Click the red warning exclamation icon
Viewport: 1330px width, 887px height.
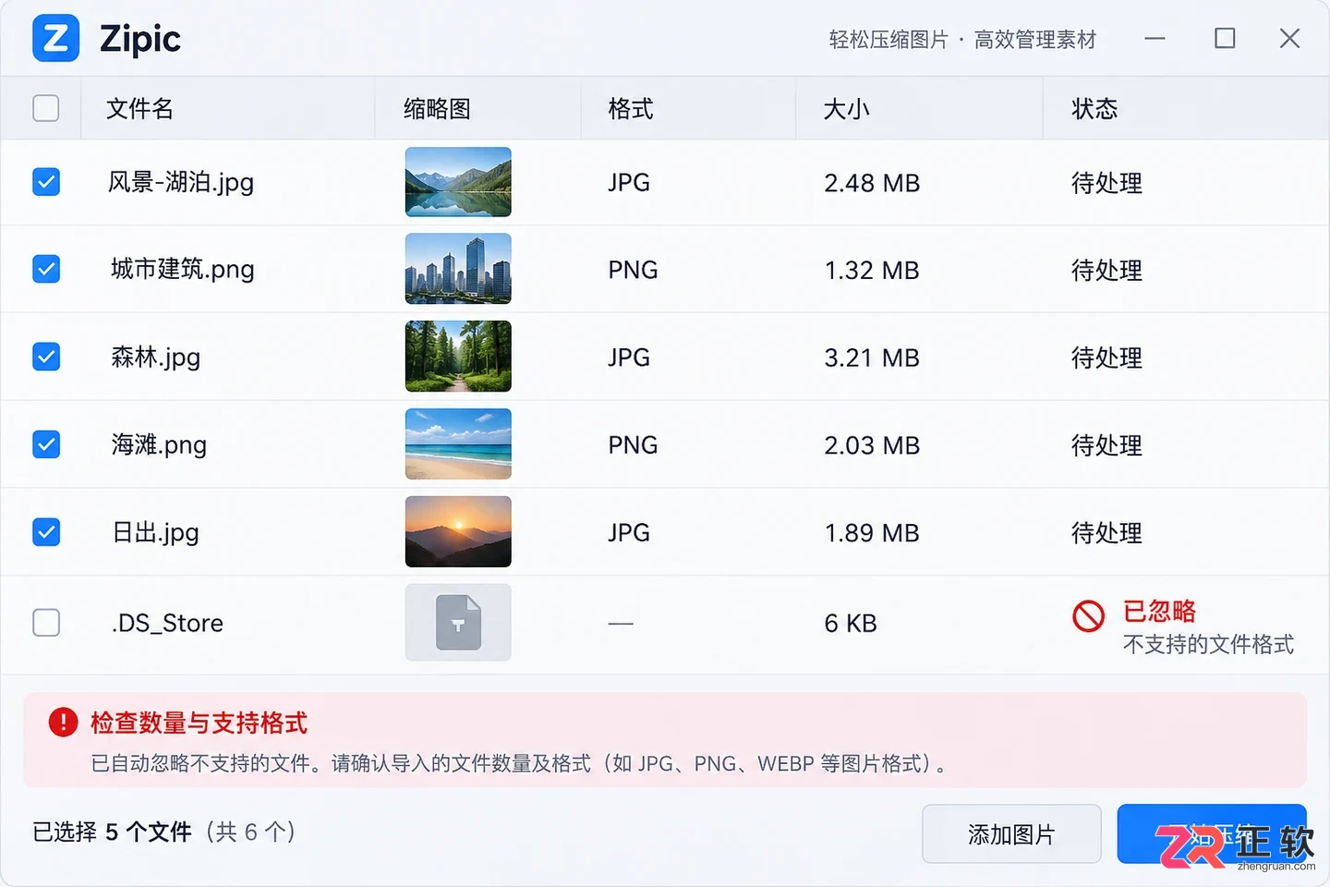[63, 722]
